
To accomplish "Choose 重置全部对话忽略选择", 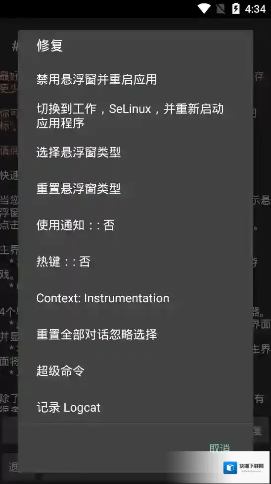I will [x=135, y=334].
